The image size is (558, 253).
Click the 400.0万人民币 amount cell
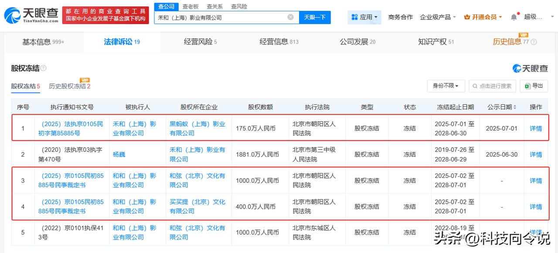click(x=256, y=207)
